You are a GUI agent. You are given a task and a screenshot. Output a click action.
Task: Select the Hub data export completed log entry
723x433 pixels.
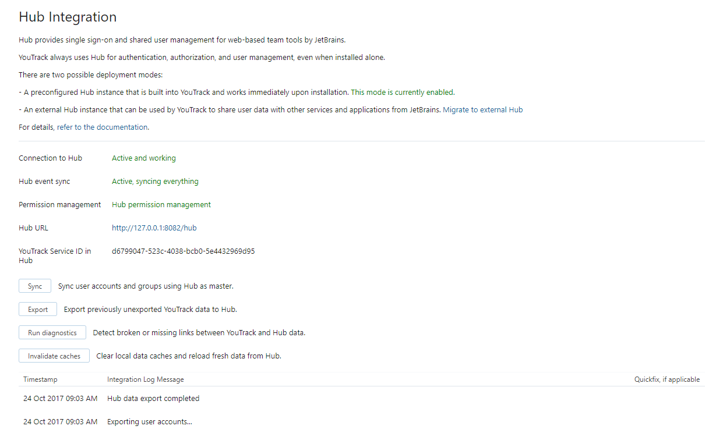click(153, 399)
